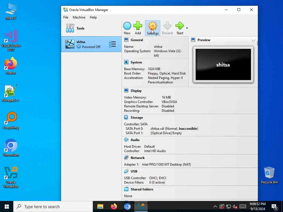Screen dimensions: 283x212
Task: Open the Machine menu
Action: pos(79,17)
